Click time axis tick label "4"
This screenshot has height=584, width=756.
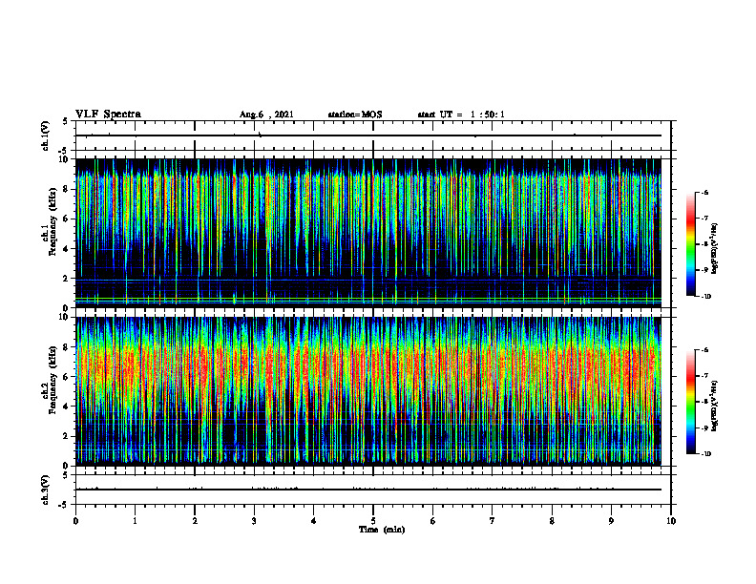click(314, 521)
